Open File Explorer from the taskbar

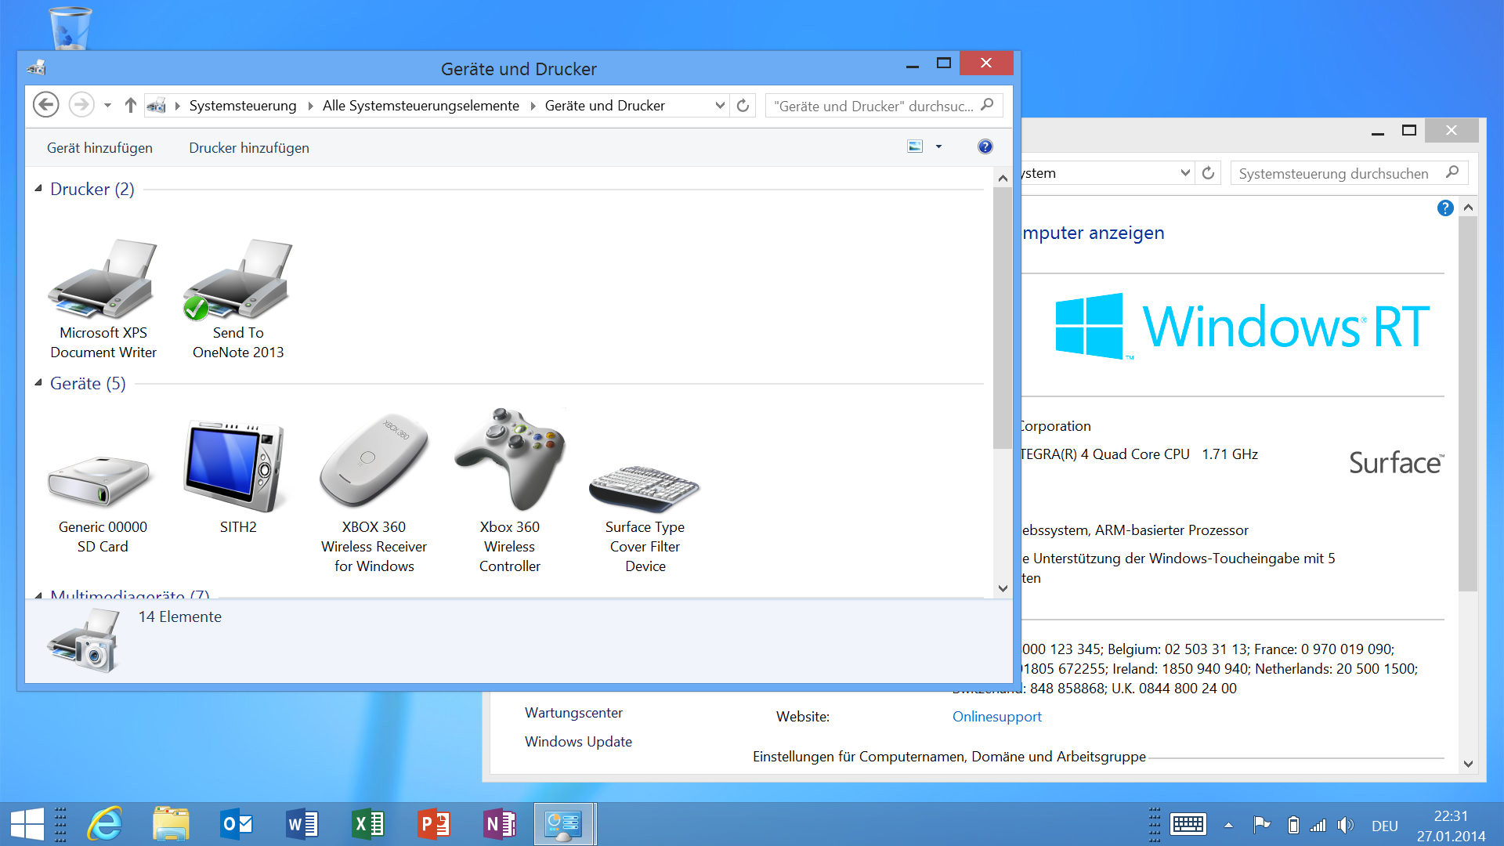click(171, 824)
